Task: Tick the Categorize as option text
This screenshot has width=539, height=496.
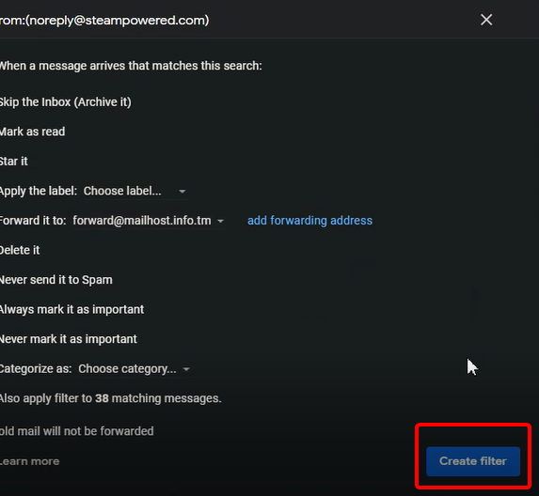Action: [36, 368]
